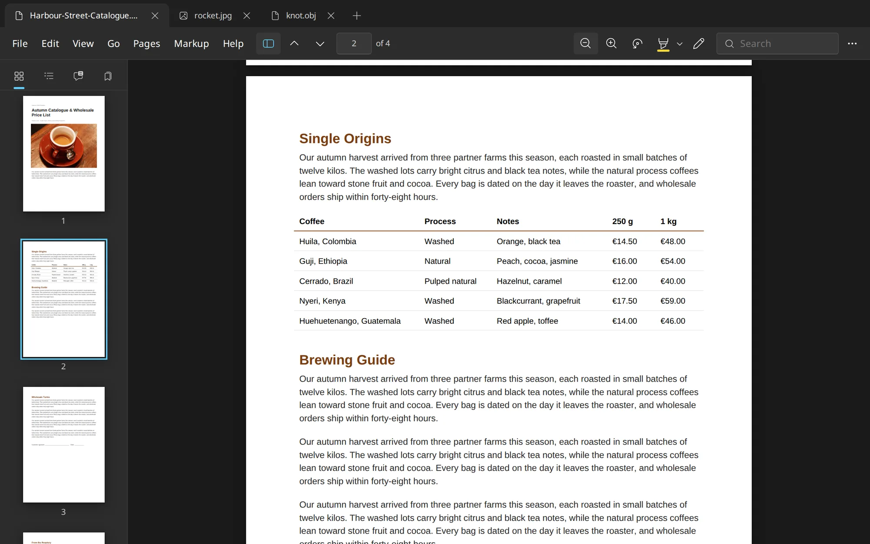Viewport: 870px width, 544px height.
Task: Open the more options ellipsis menu
Action: click(x=852, y=44)
